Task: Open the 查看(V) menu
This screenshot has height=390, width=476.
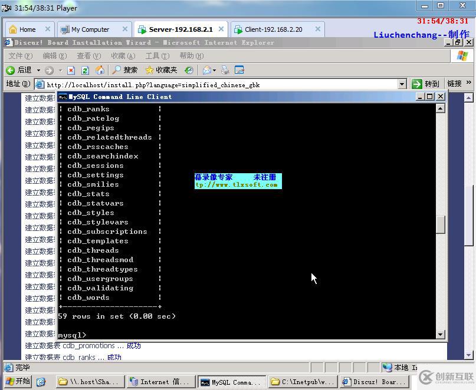Action: click(x=89, y=56)
